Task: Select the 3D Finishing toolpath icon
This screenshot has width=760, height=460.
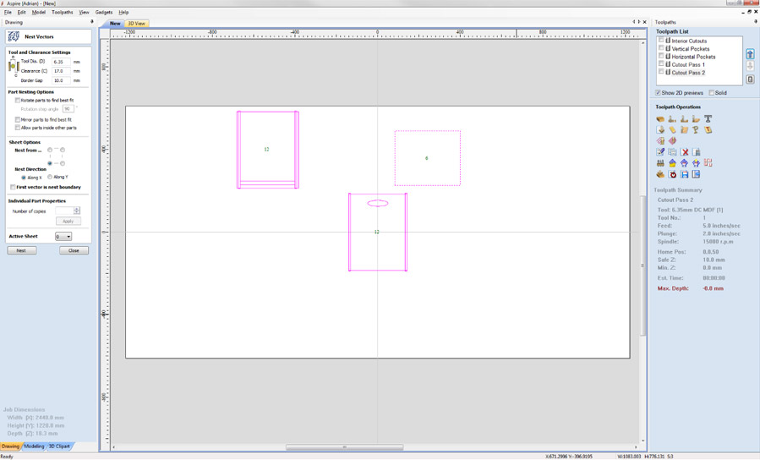Action: [x=672, y=140]
